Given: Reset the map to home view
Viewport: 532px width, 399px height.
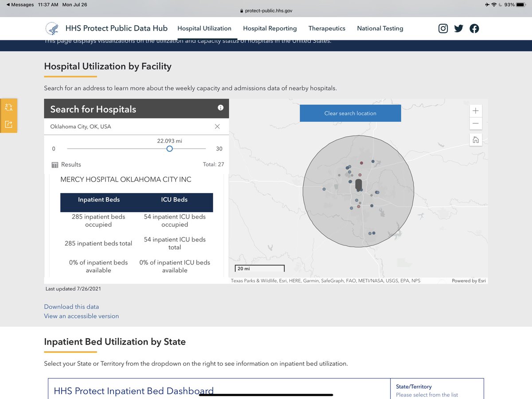Looking at the screenshot, I should (x=475, y=140).
